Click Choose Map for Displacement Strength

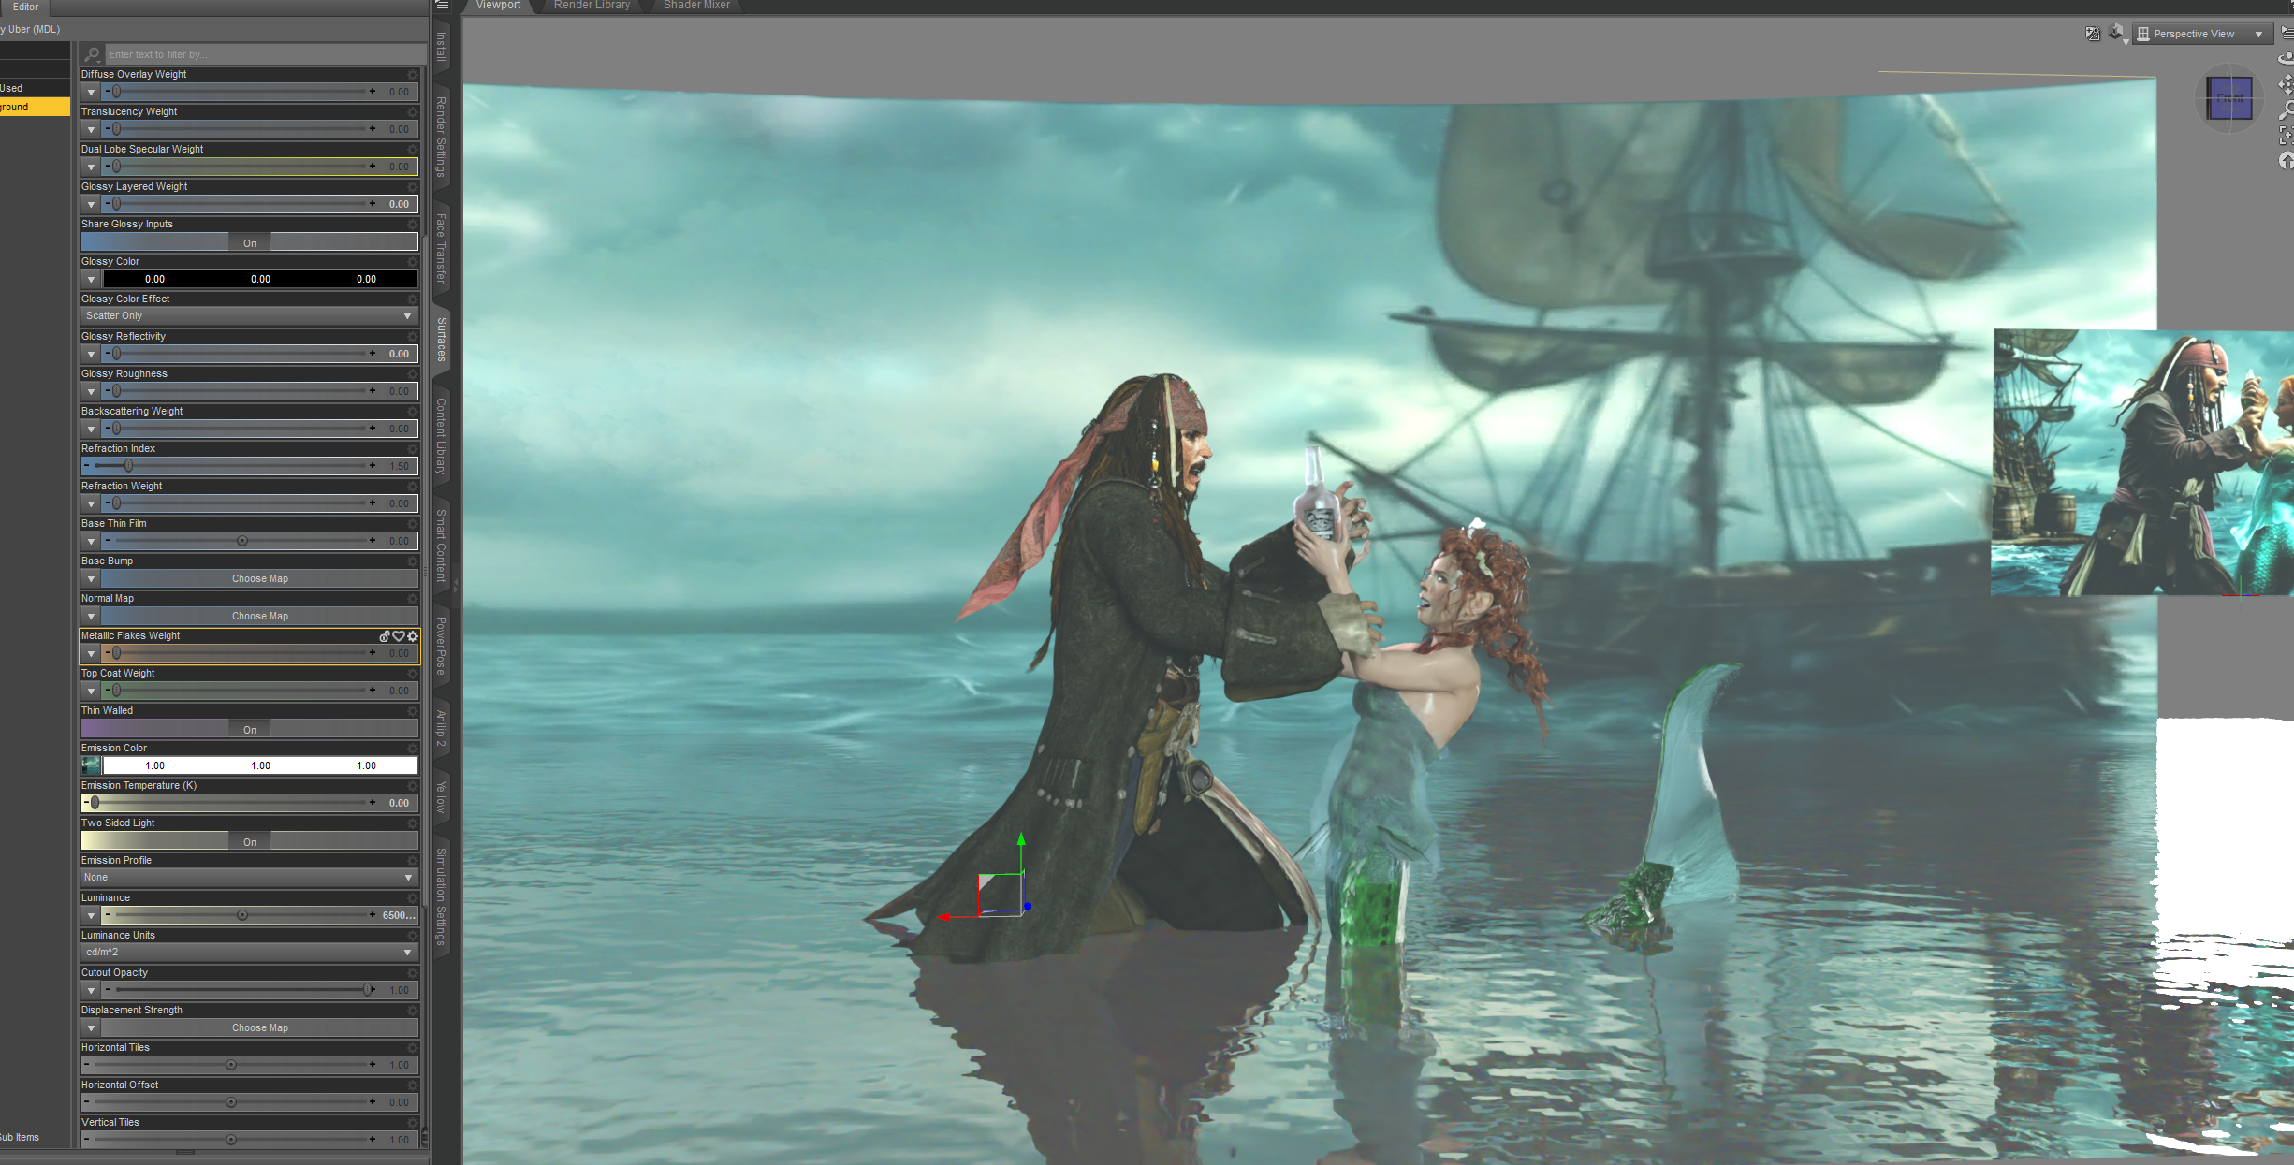click(259, 1027)
